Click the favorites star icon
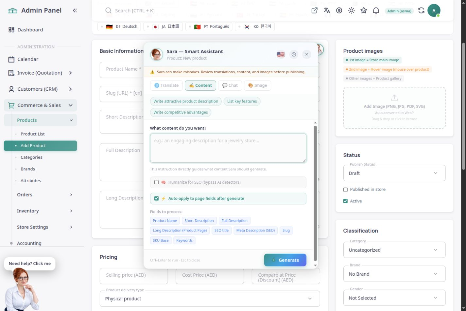 364,10
